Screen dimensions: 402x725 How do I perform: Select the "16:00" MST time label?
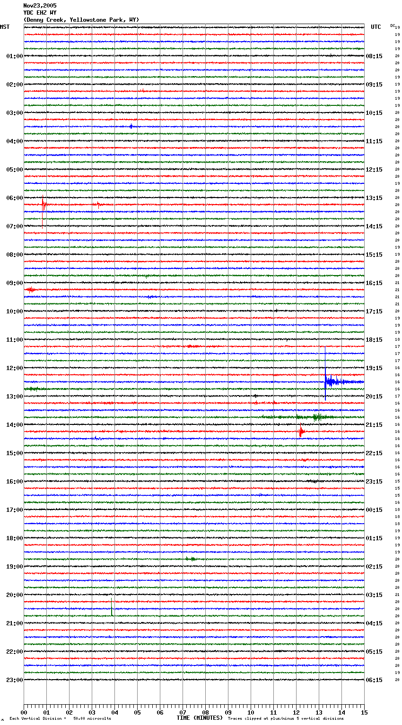click(x=15, y=482)
